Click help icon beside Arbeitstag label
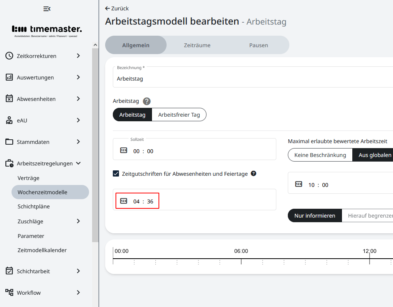The width and height of the screenshot is (393, 307). [x=147, y=101]
